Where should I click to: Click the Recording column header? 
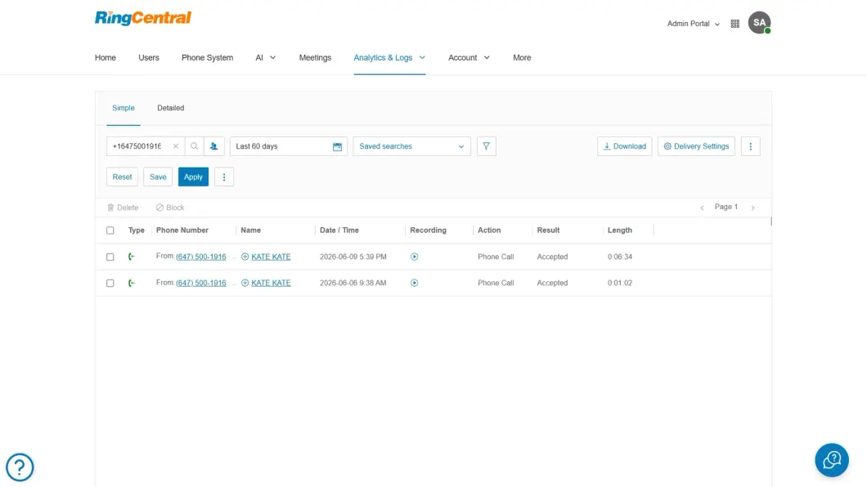[428, 230]
